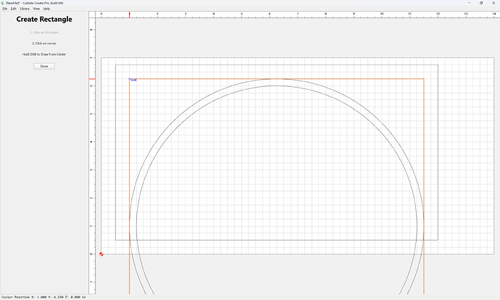This screenshot has width=500, height=300.
Task: Click the red origin marker on canvas
Action: point(101,254)
